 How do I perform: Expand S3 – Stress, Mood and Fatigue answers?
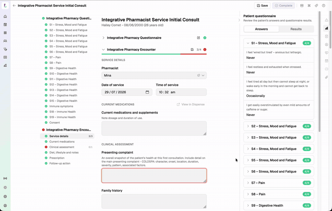click(279, 137)
